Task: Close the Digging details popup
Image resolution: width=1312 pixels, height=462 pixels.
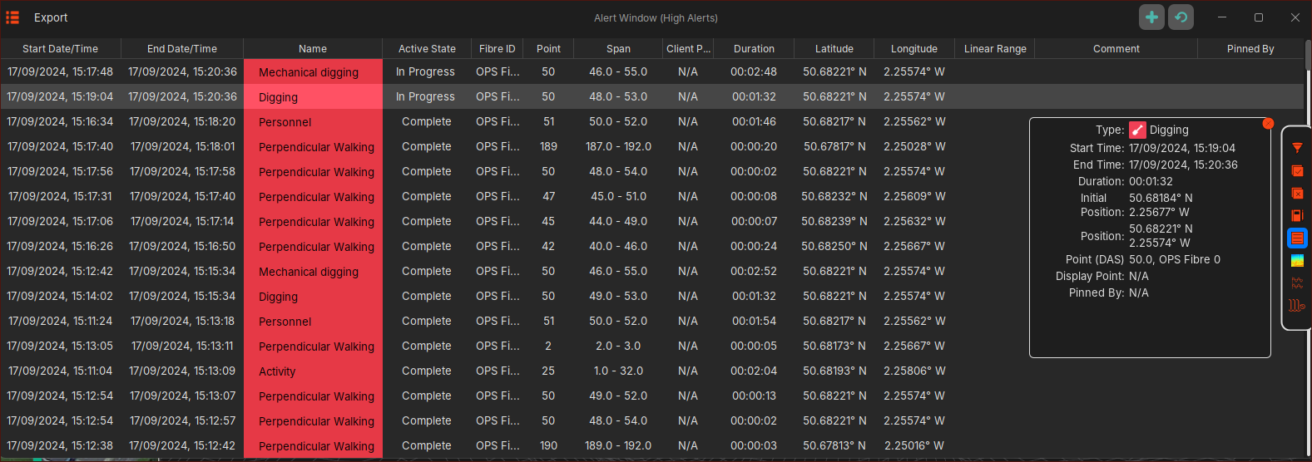Action: 1268,124
